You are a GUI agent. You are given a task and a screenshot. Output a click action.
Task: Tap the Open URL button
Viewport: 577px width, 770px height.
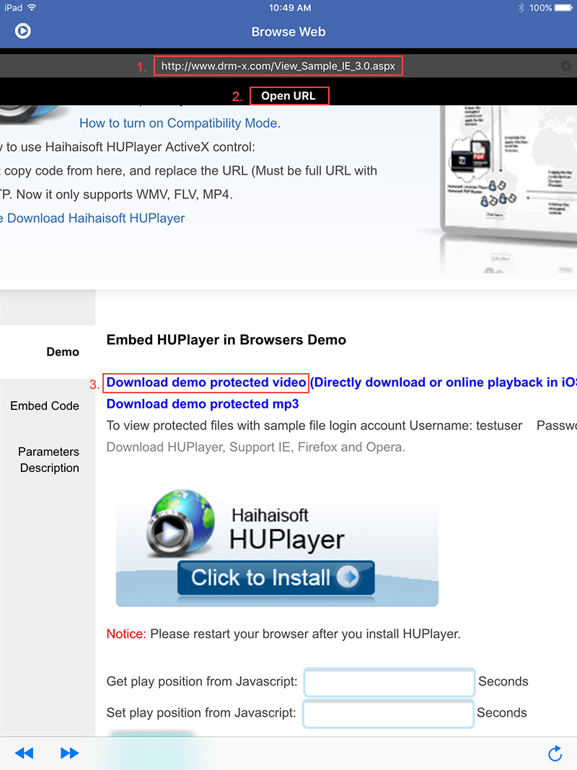(x=289, y=96)
